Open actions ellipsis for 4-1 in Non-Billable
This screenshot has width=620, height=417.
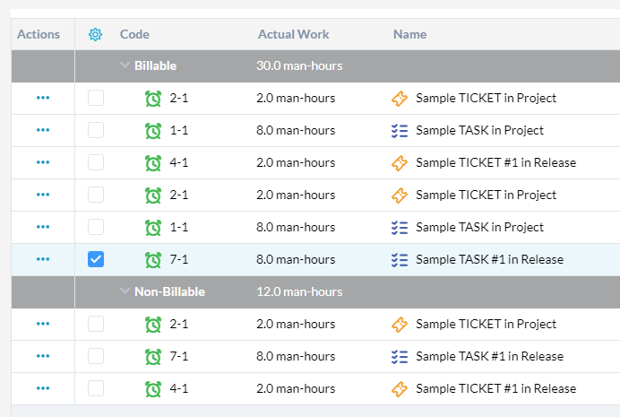click(43, 389)
